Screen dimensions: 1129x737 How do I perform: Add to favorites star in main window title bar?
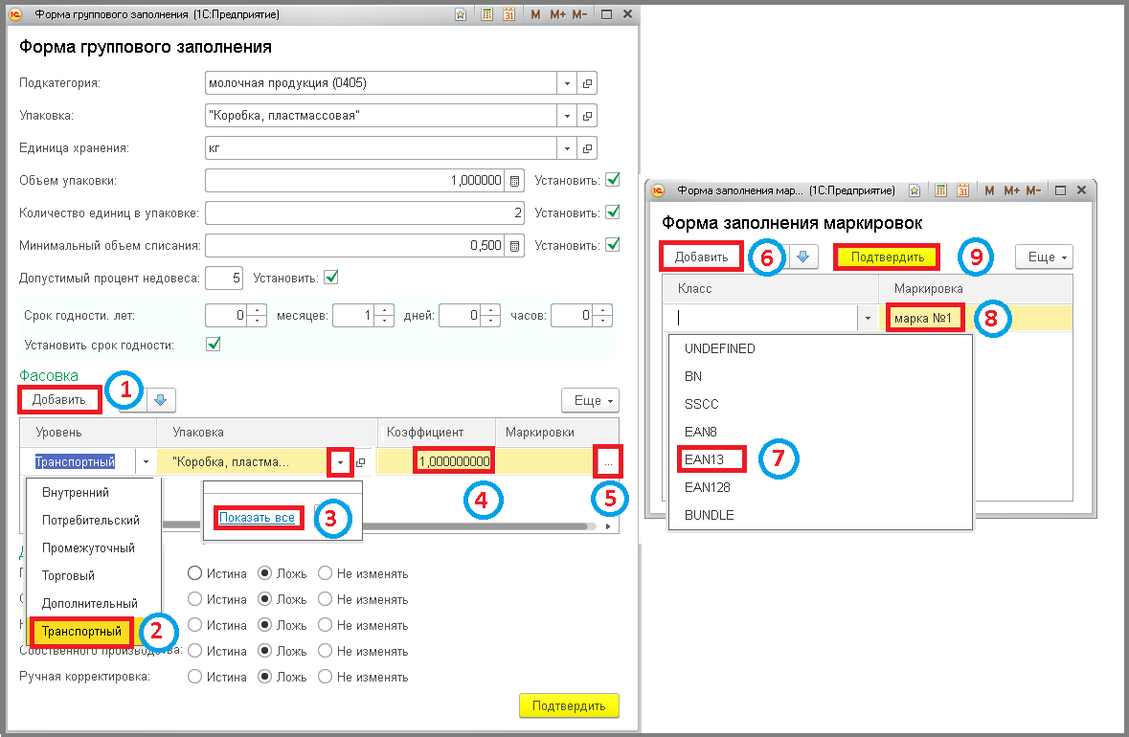(x=461, y=13)
